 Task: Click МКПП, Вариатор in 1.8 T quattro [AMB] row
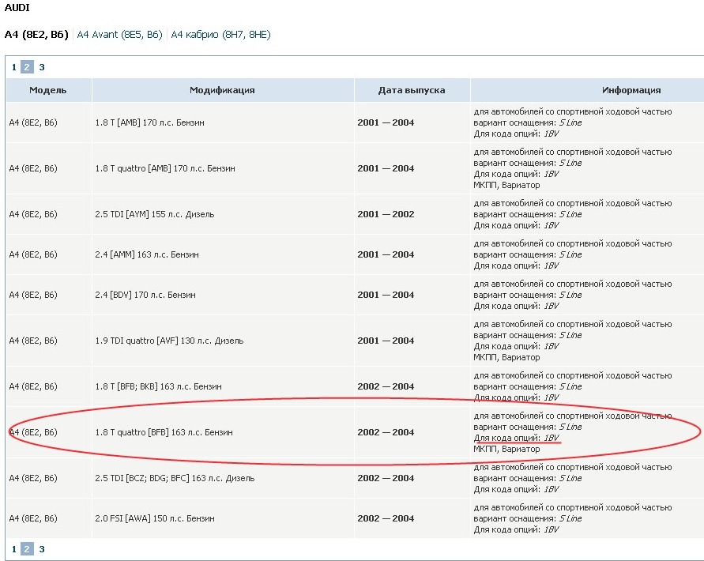pos(506,185)
